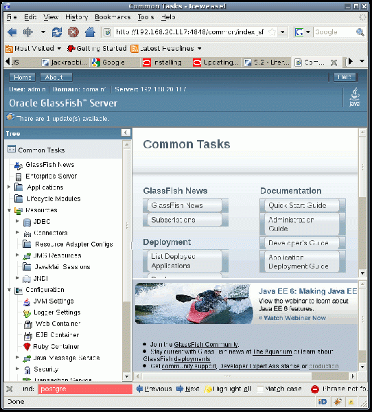This screenshot has width=372, height=412.
Task: Click the Web Container icon
Action: 27,325
